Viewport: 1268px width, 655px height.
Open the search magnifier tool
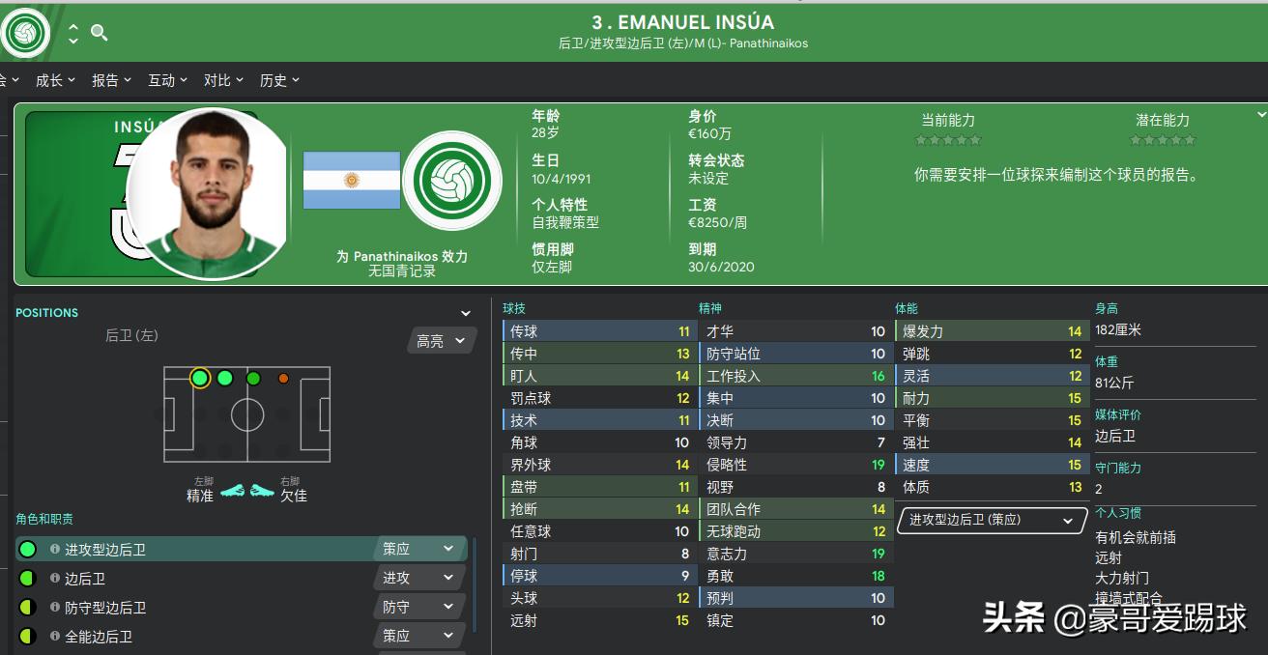click(97, 31)
